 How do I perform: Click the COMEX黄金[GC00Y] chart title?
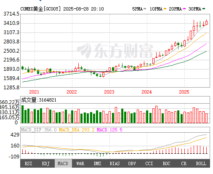(x=40, y=9)
